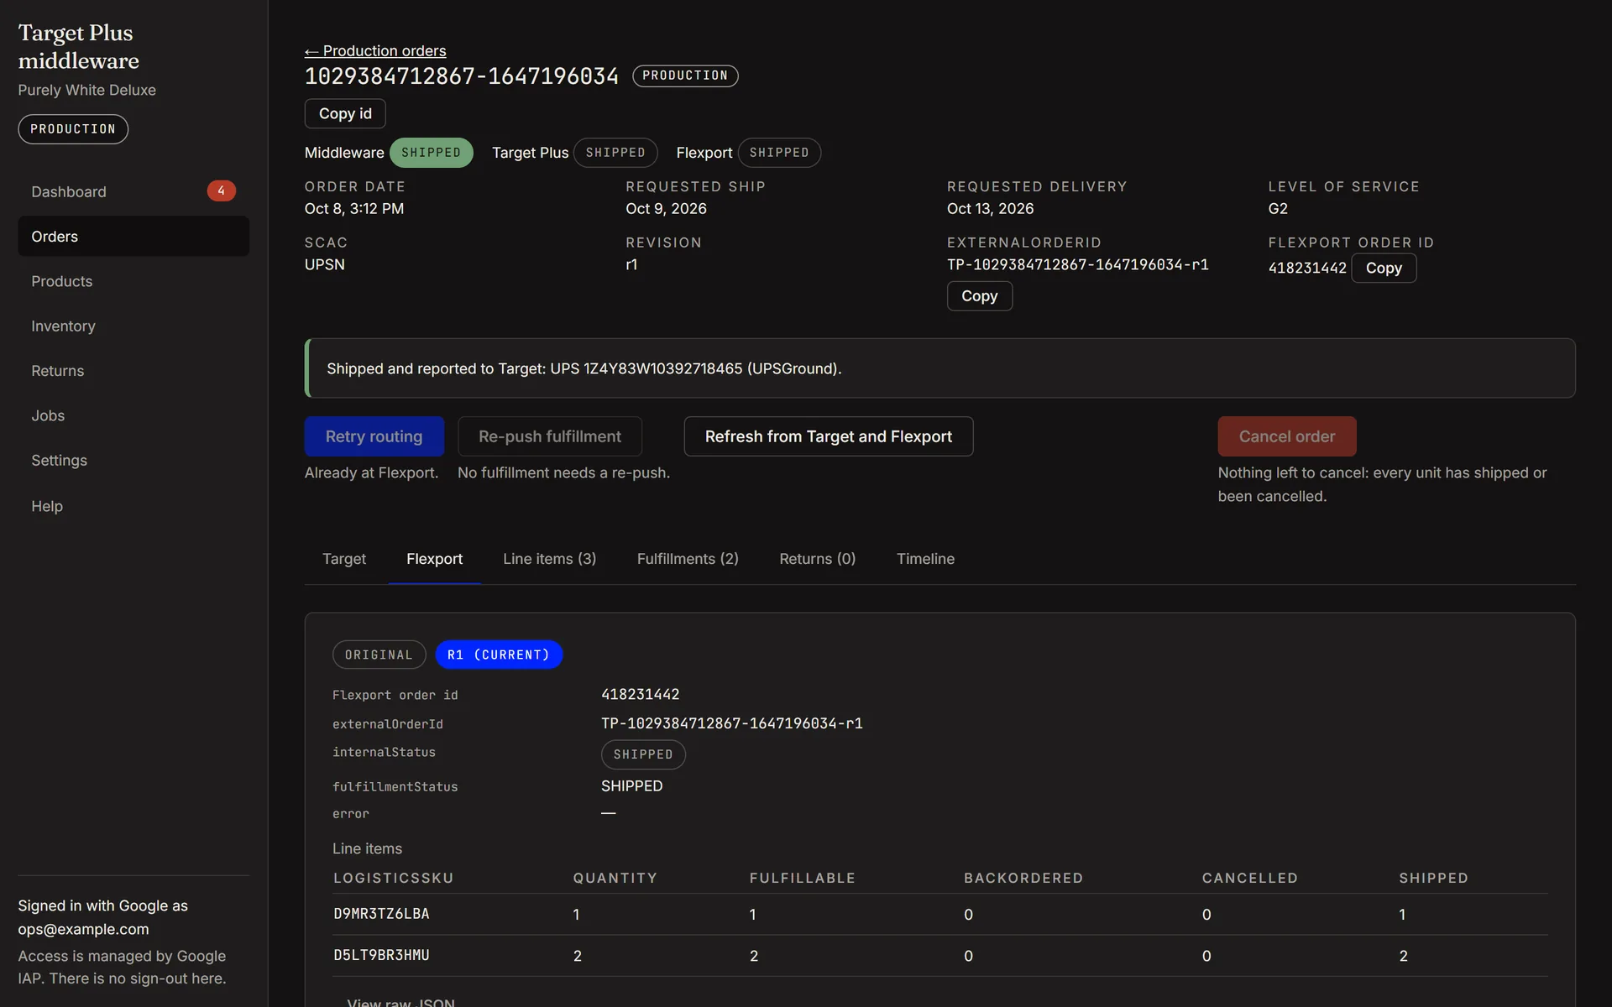Screen dimensions: 1612x1007
Task: Click Retry routing button
Action: [x=374, y=436]
